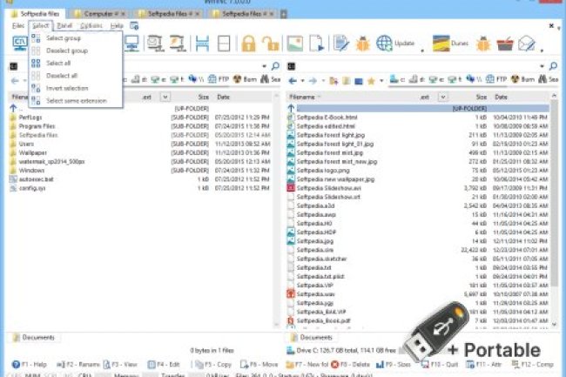Screen dimensions: 566x377
Task: Click the right panel favorites star
Action: [371, 81]
